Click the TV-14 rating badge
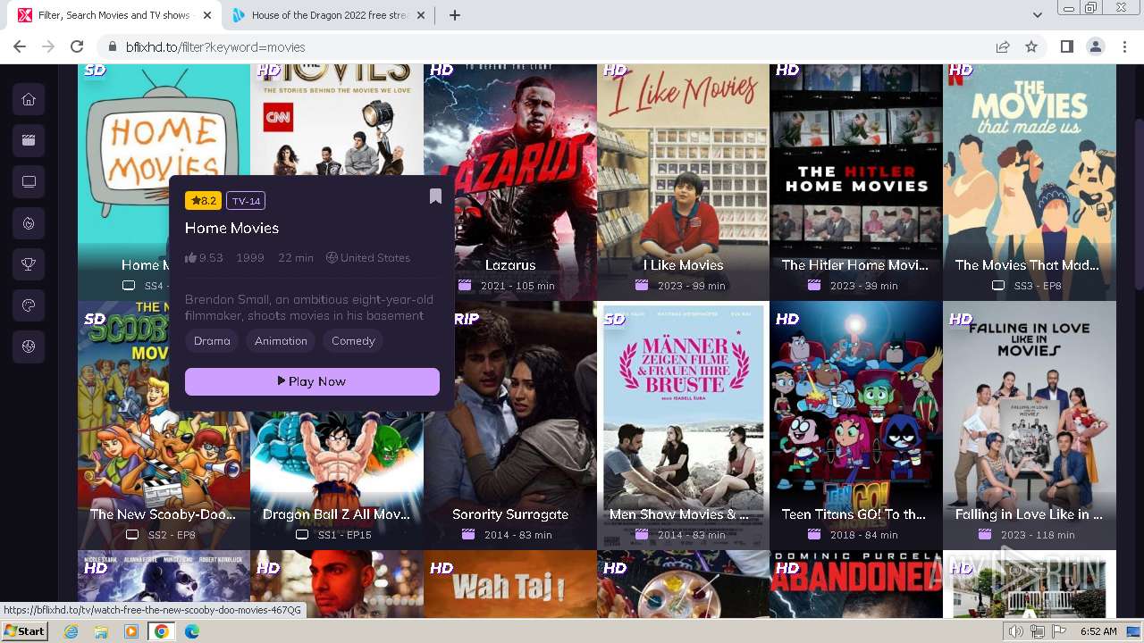 pos(246,201)
